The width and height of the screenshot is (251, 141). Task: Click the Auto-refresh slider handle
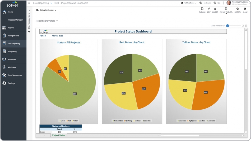pyautogui.click(x=227, y=26)
